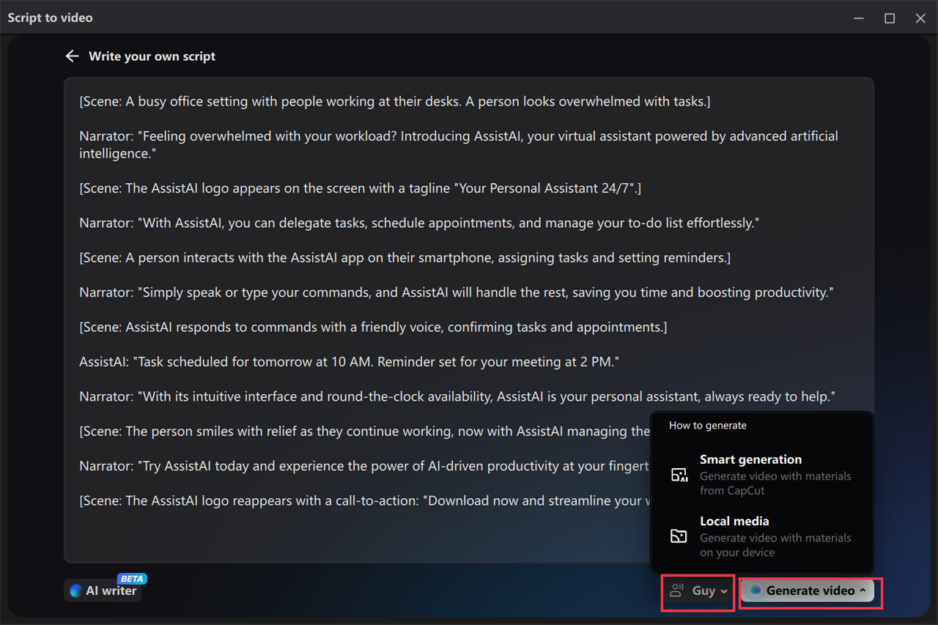Choose Smart generation from the menu
This screenshot has height=625, width=938.
(x=762, y=475)
